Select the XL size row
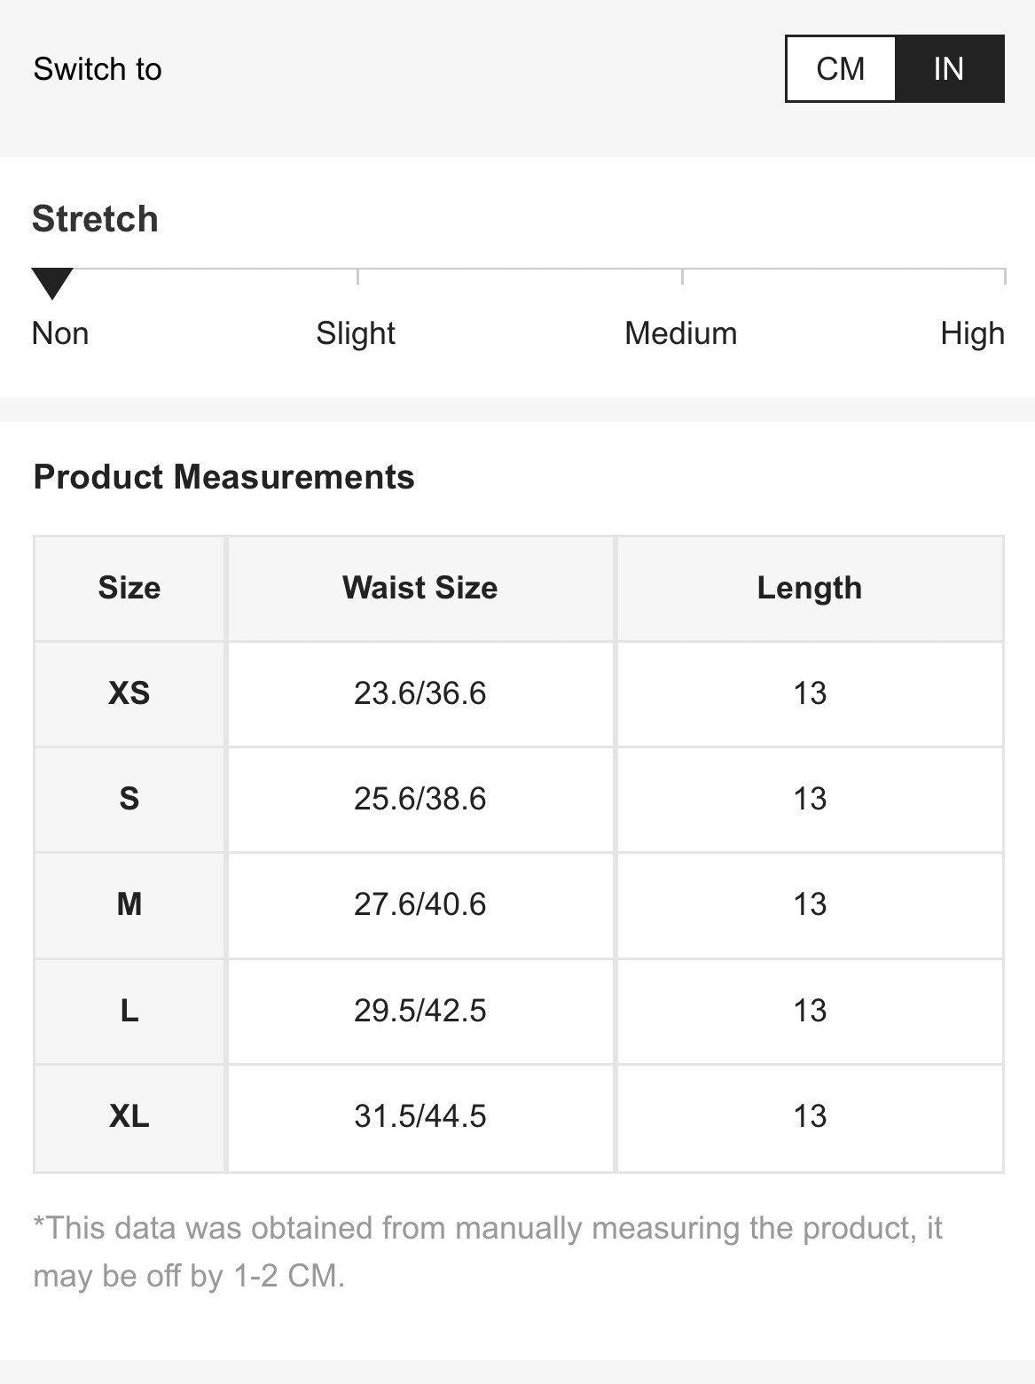Image resolution: width=1035 pixels, height=1384 pixels. (519, 1116)
